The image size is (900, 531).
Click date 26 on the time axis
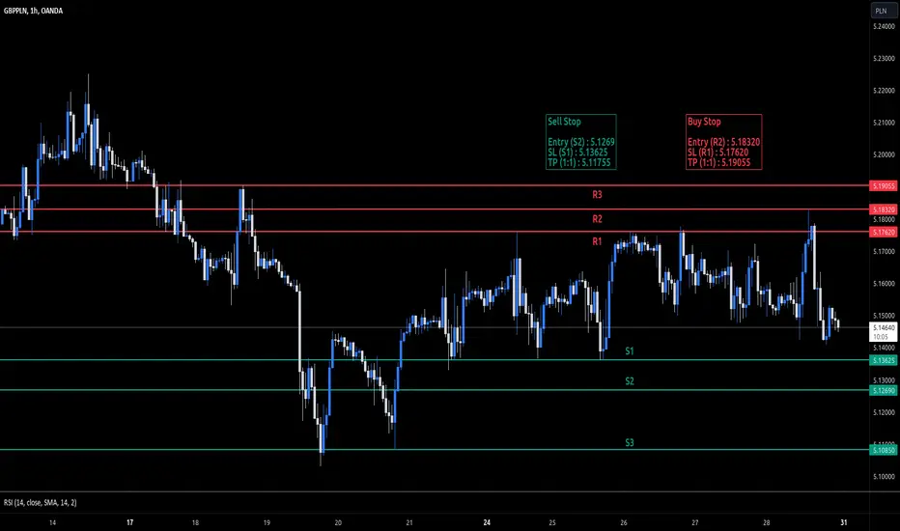(624, 522)
